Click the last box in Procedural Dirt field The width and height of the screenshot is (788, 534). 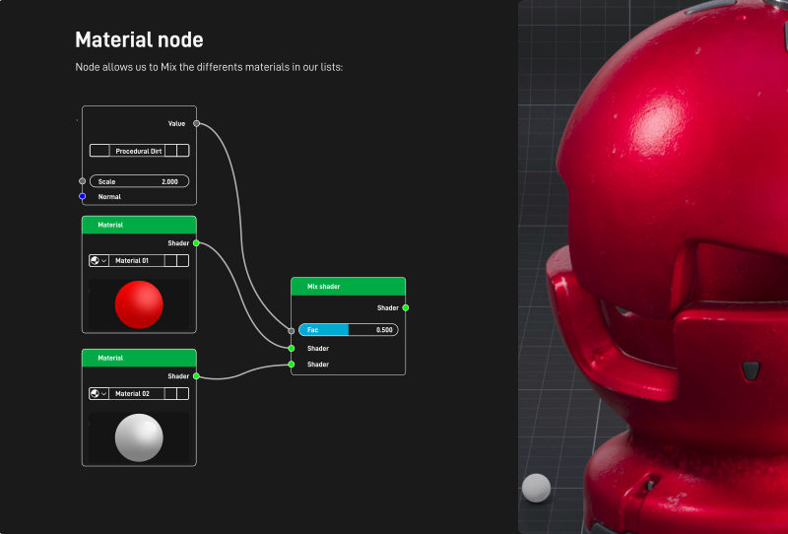pos(183,151)
